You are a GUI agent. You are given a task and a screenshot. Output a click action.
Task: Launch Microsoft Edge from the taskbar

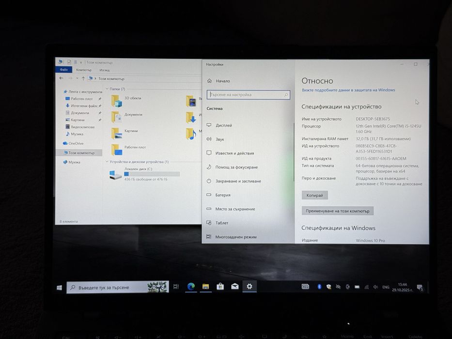pos(191,286)
